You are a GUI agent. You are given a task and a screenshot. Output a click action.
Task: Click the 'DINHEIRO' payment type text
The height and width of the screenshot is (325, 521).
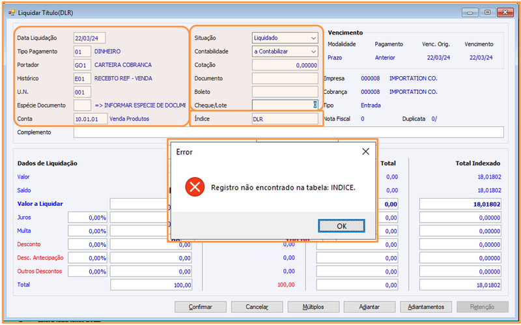pyautogui.click(x=107, y=51)
